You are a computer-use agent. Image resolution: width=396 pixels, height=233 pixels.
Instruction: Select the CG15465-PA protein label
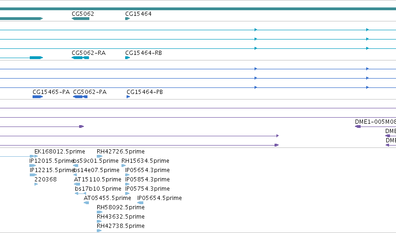coord(51,92)
